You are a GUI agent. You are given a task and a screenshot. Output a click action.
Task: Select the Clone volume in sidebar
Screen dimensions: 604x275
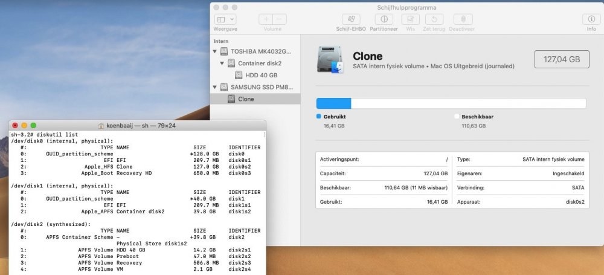[245, 99]
